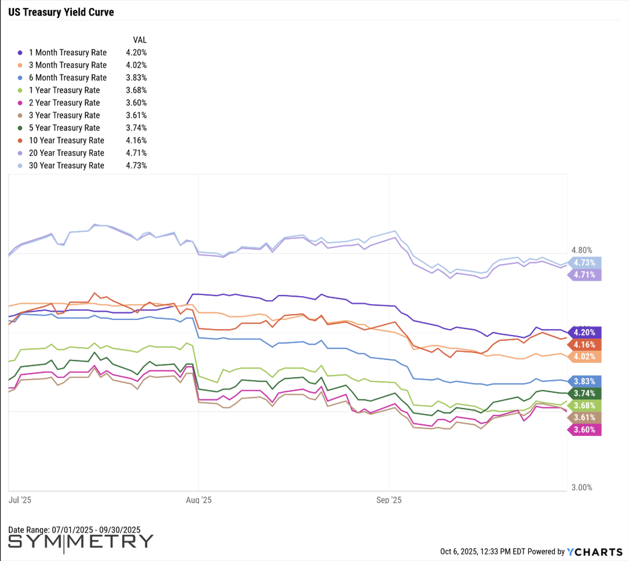This screenshot has width=628, height=561.
Task: Click the Symmetry logo
Action: [81, 542]
